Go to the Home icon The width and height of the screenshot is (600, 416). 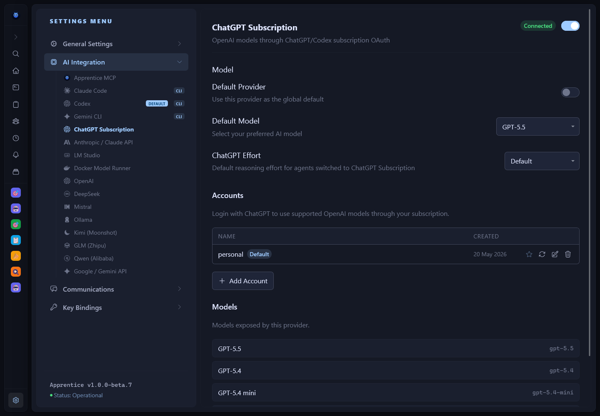16,71
